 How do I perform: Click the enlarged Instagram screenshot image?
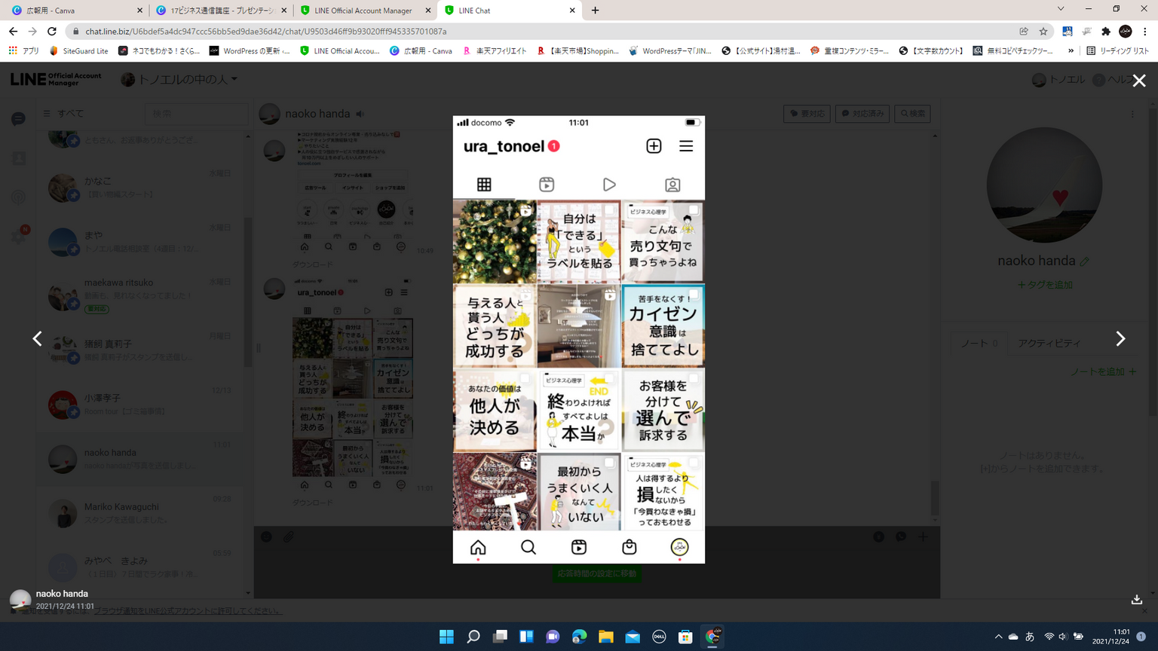578,339
